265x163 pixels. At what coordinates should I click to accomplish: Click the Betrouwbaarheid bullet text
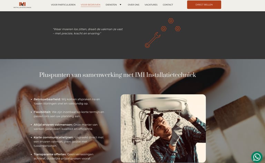67,101
